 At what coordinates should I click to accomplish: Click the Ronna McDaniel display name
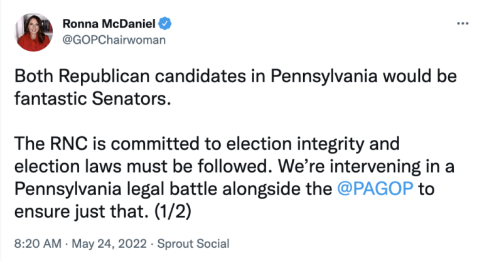pyautogui.click(x=109, y=24)
